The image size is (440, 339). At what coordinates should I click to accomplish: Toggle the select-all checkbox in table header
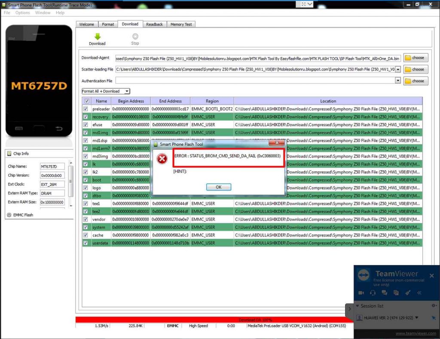(x=87, y=101)
